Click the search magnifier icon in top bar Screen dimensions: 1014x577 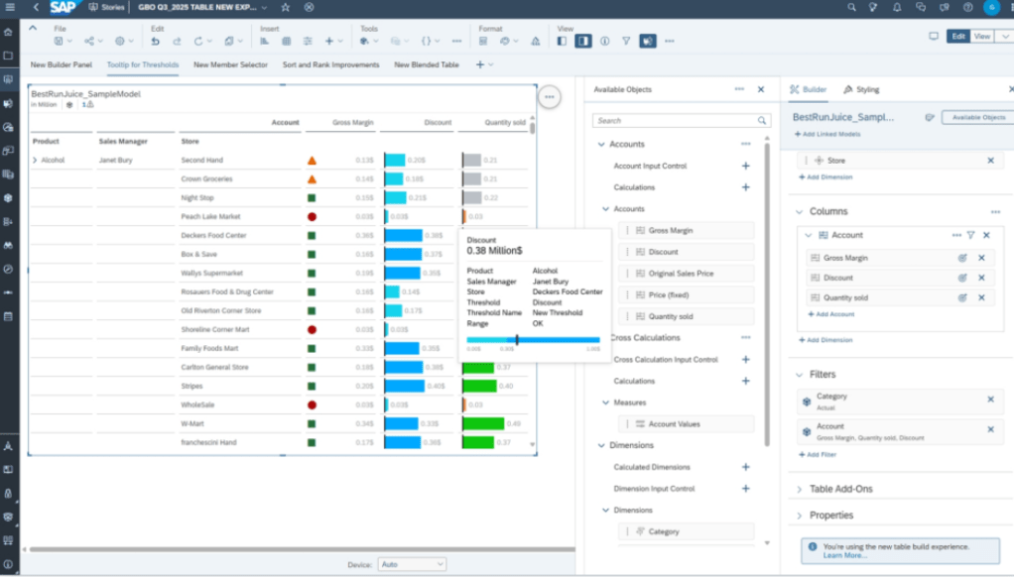pyautogui.click(x=851, y=7)
